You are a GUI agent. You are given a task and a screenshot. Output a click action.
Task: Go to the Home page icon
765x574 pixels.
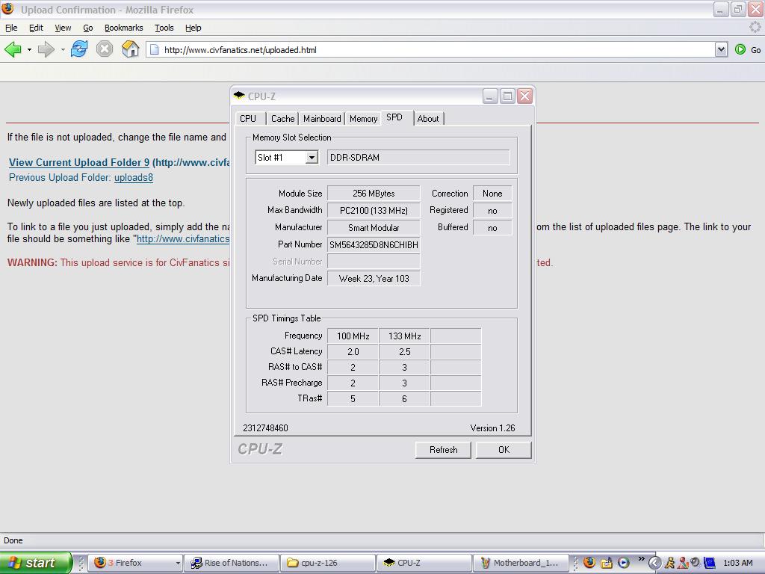(130, 49)
